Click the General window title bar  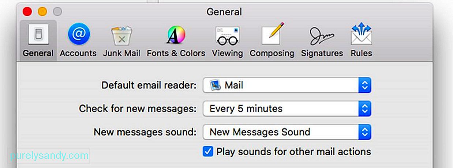click(x=224, y=12)
